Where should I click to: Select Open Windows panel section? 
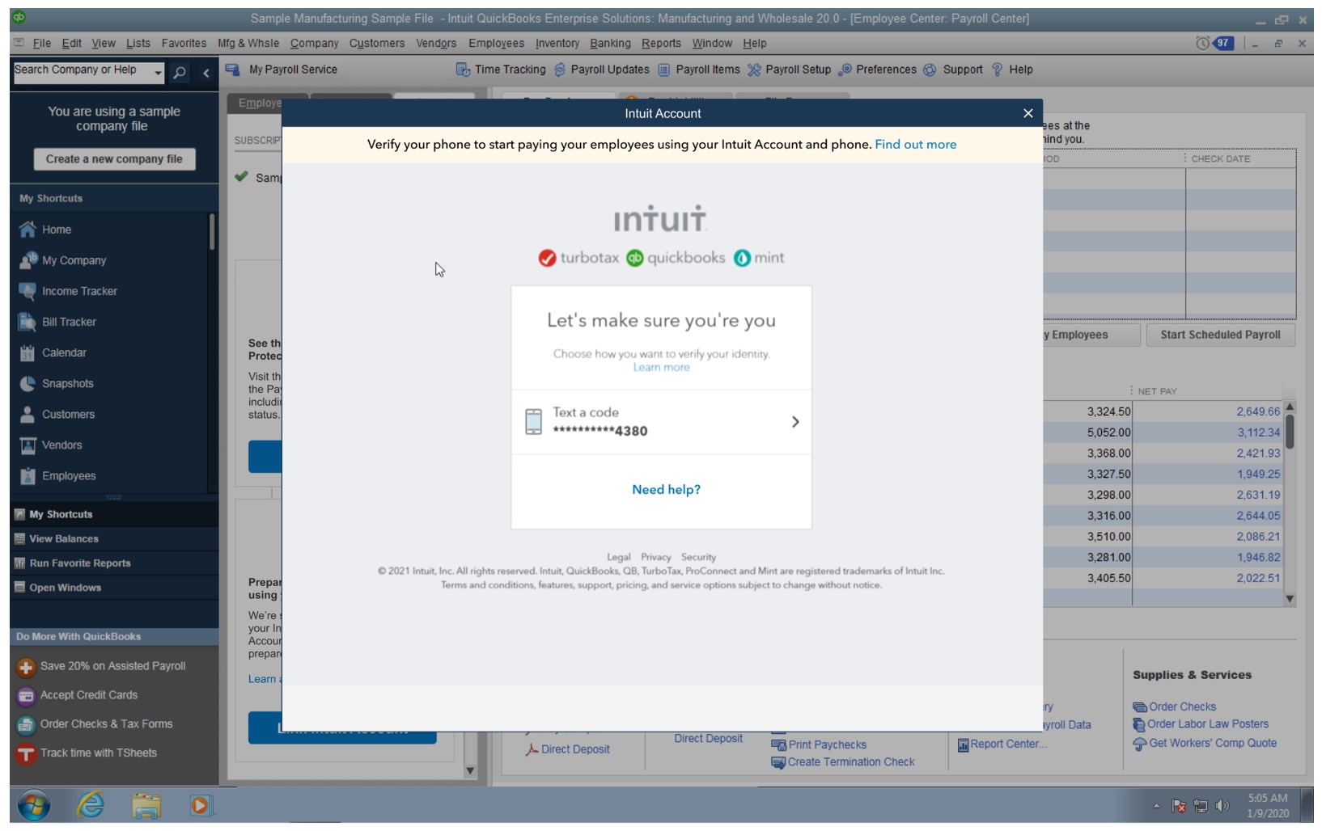(x=114, y=588)
